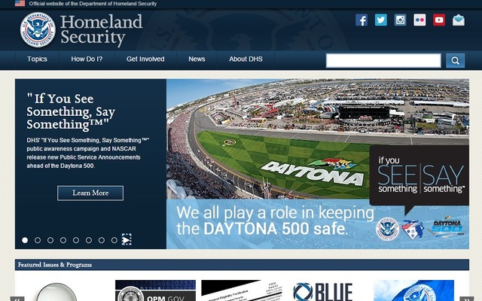Open the News menu
The height and width of the screenshot is (301, 482).
click(197, 59)
